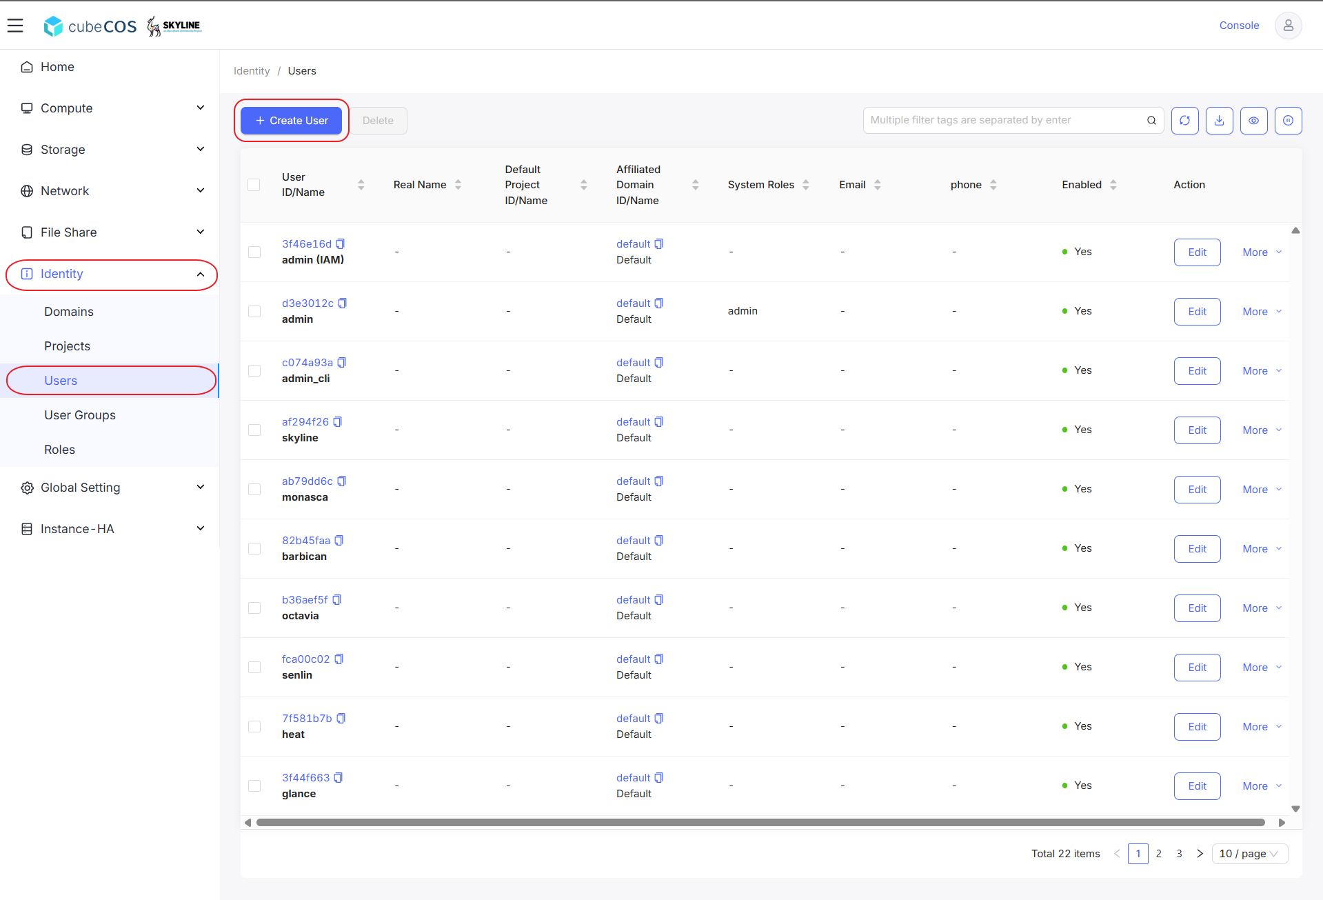Click the table scroll right arrow

[1282, 822]
